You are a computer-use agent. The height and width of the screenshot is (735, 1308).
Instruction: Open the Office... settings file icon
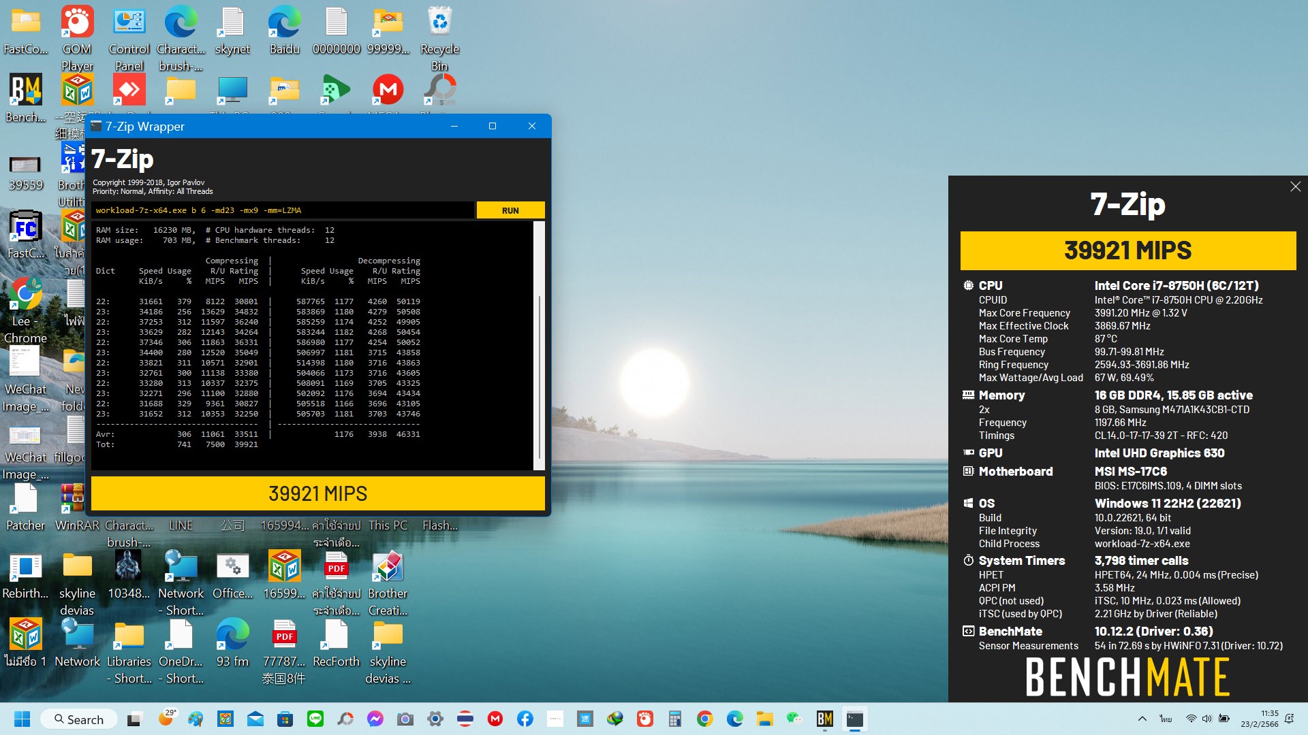pyautogui.click(x=232, y=575)
